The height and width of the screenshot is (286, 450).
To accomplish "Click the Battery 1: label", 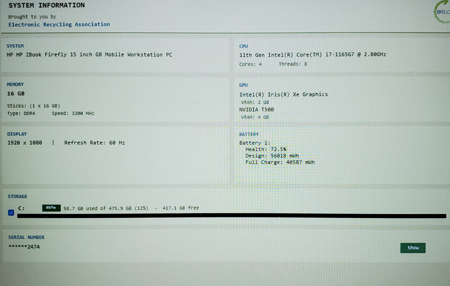I will 255,143.
